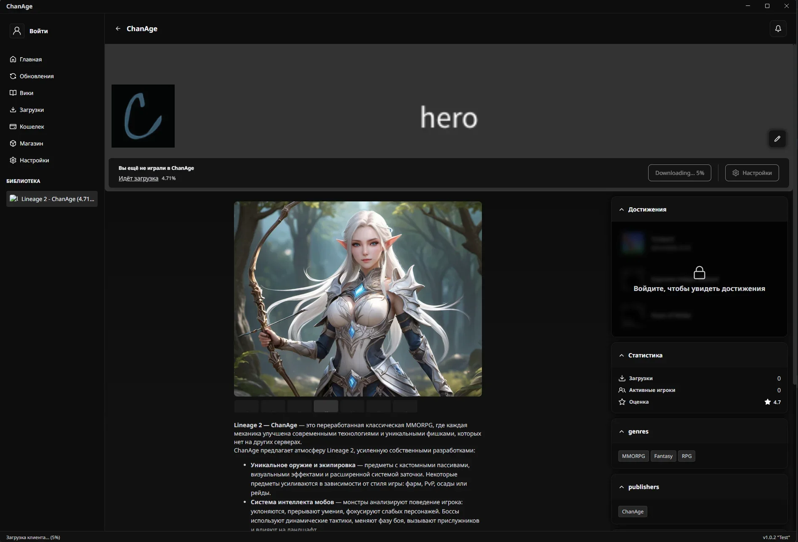Collapse the publishers section
Screen dimensions: 798x542
click(622, 487)
